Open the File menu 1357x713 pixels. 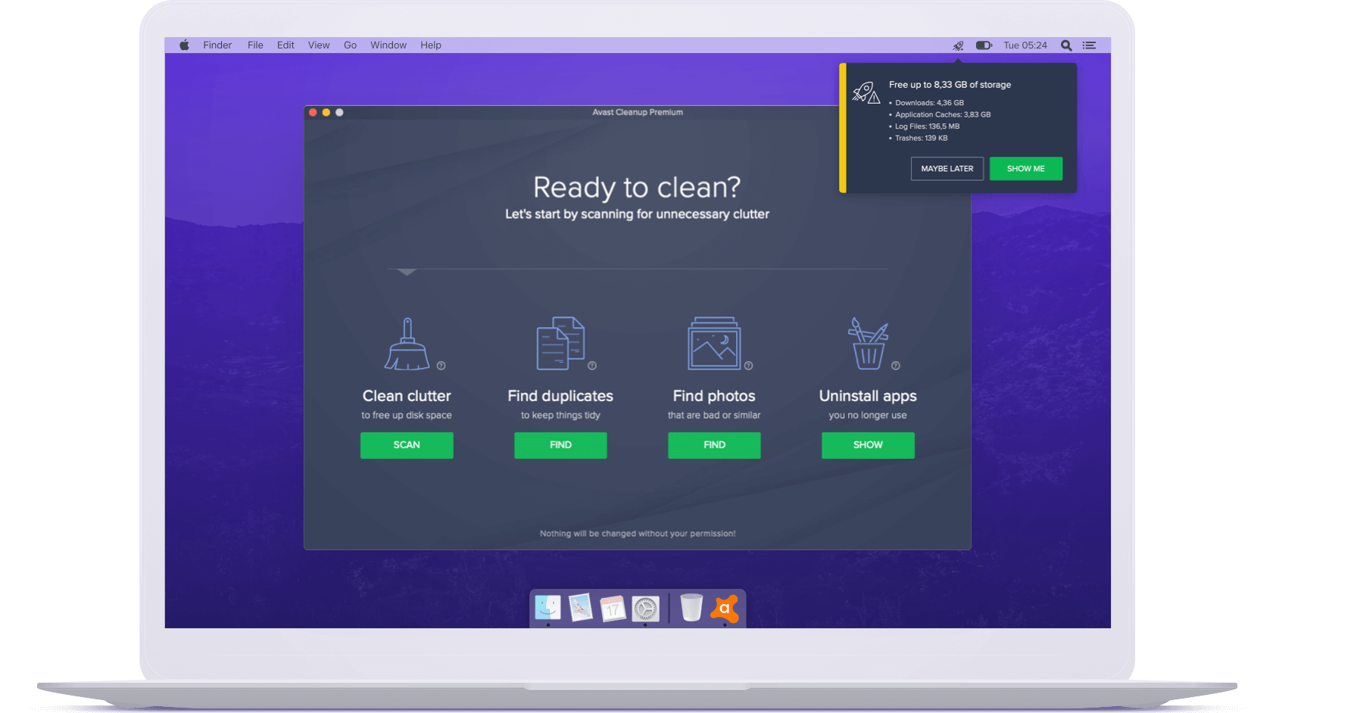point(255,45)
